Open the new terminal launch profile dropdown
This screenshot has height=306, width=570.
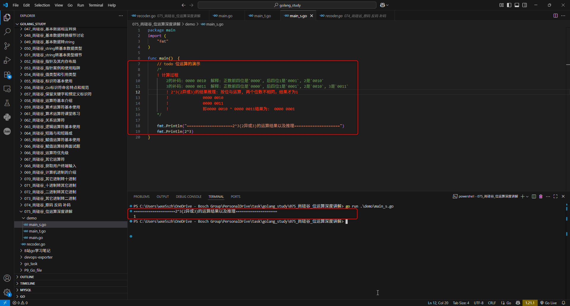(x=527, y=197)
